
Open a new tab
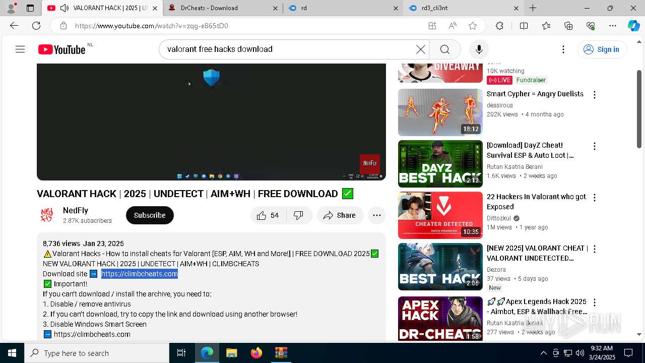click(x=533, y=8)
